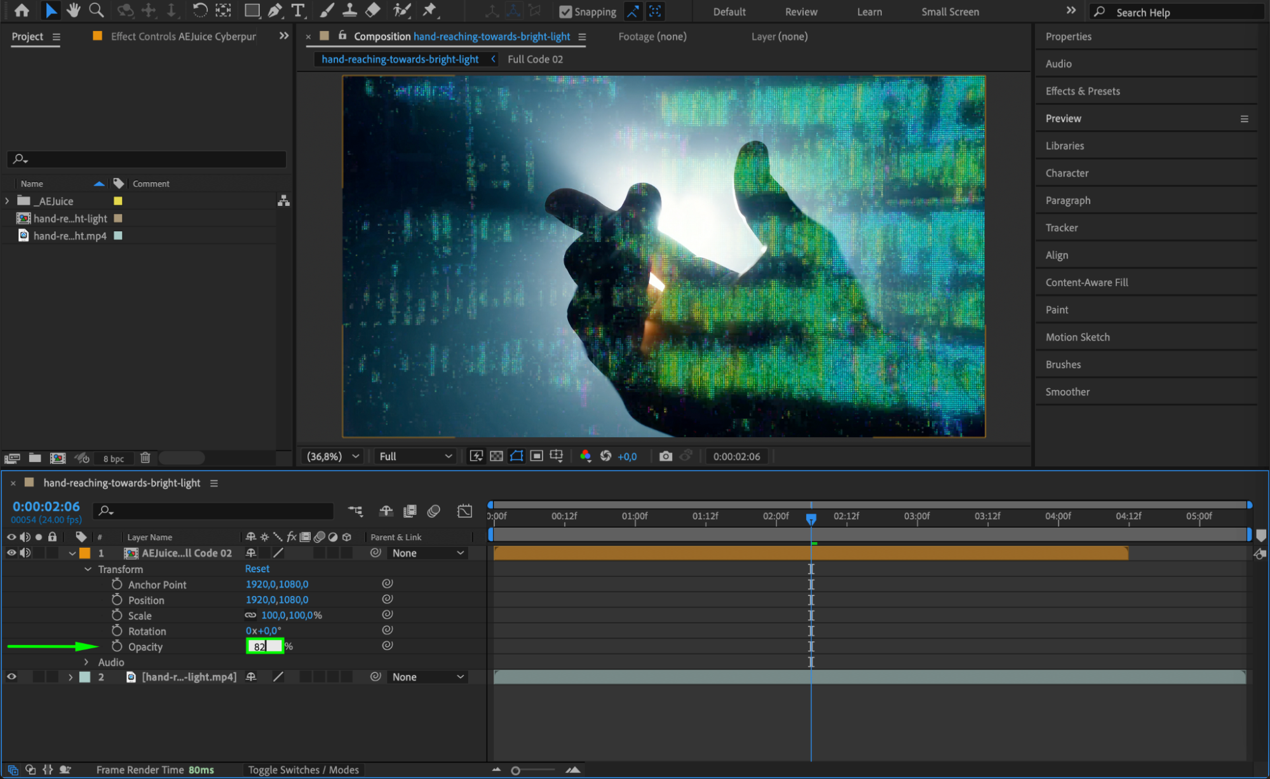Select the Rotation tool

(199, 10)
